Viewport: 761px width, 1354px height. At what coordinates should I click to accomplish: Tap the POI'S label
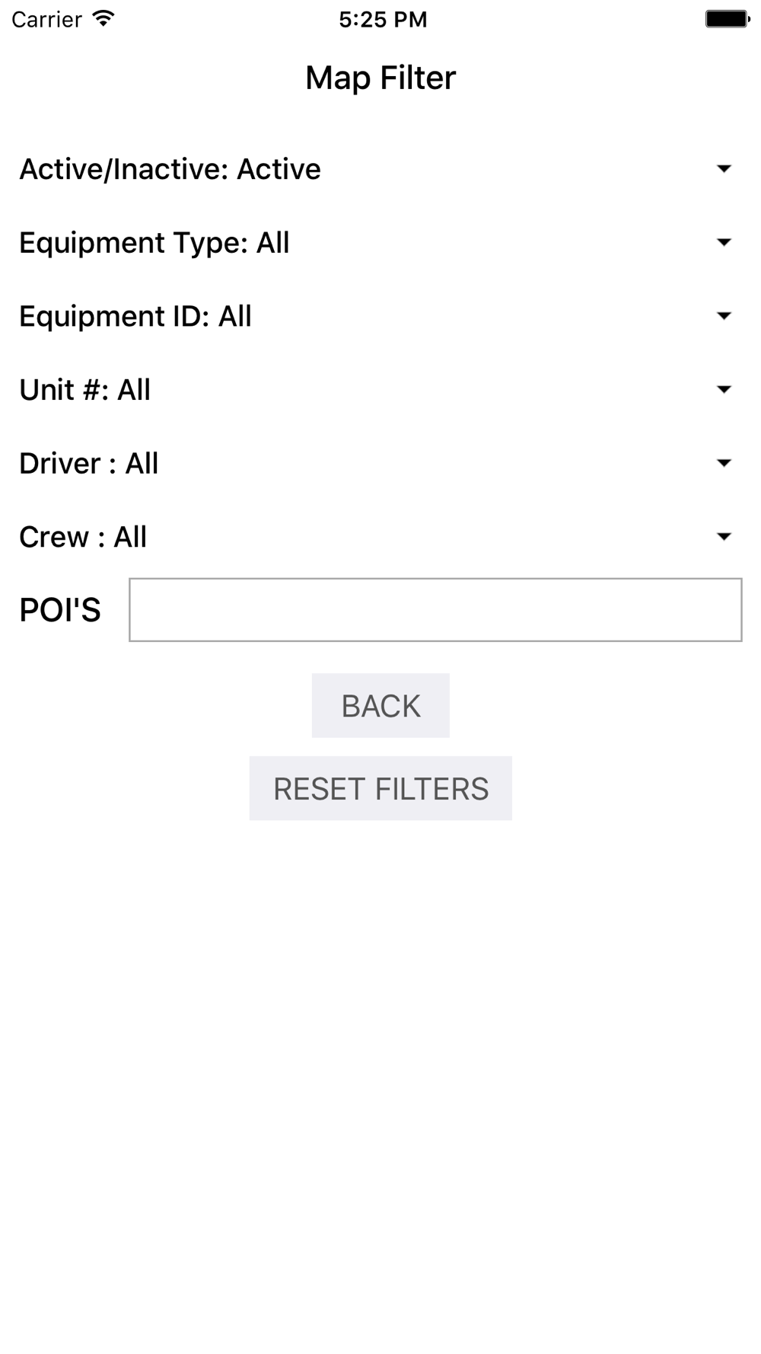point(60,610)
